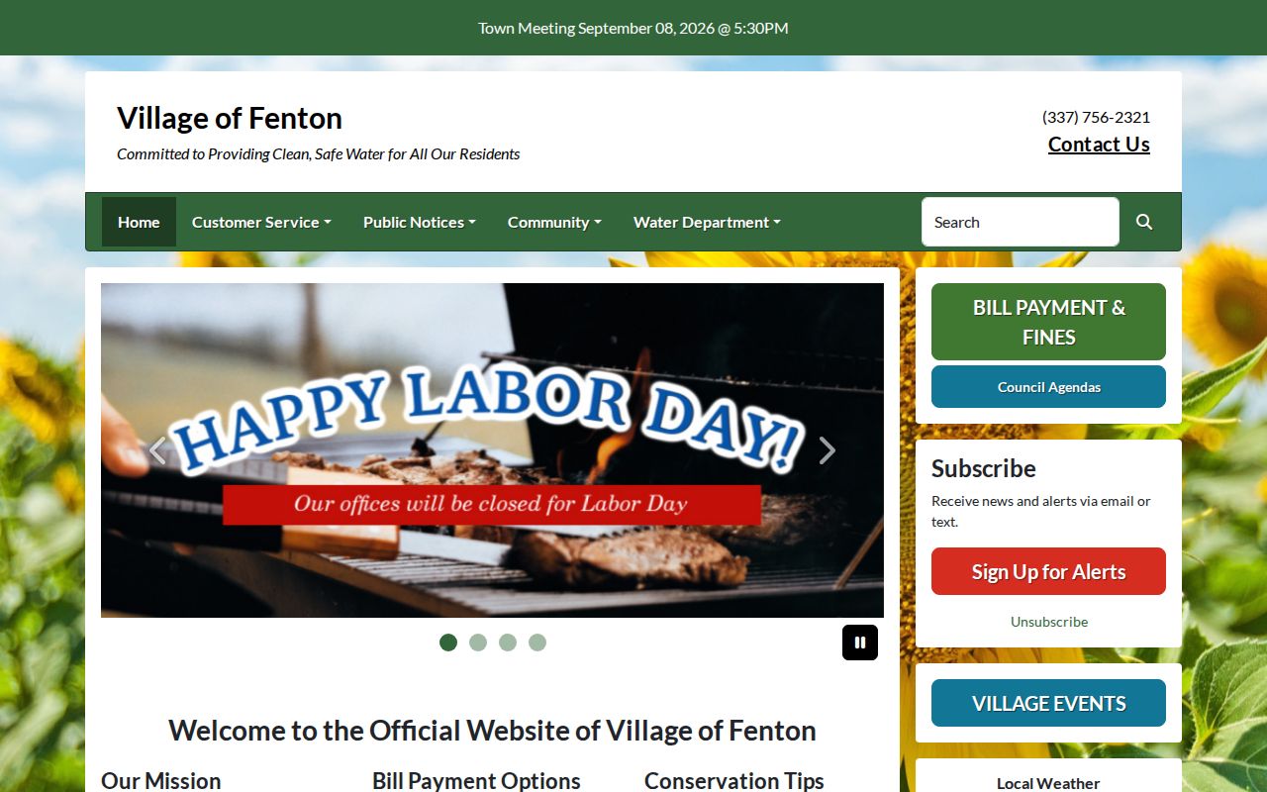Click the Village of Fenton site title

pyautogui.click(x=230, y=118)
